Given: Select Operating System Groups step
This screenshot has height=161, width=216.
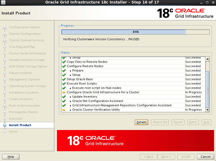Looking at the screenshot, I should pos(28,86).
